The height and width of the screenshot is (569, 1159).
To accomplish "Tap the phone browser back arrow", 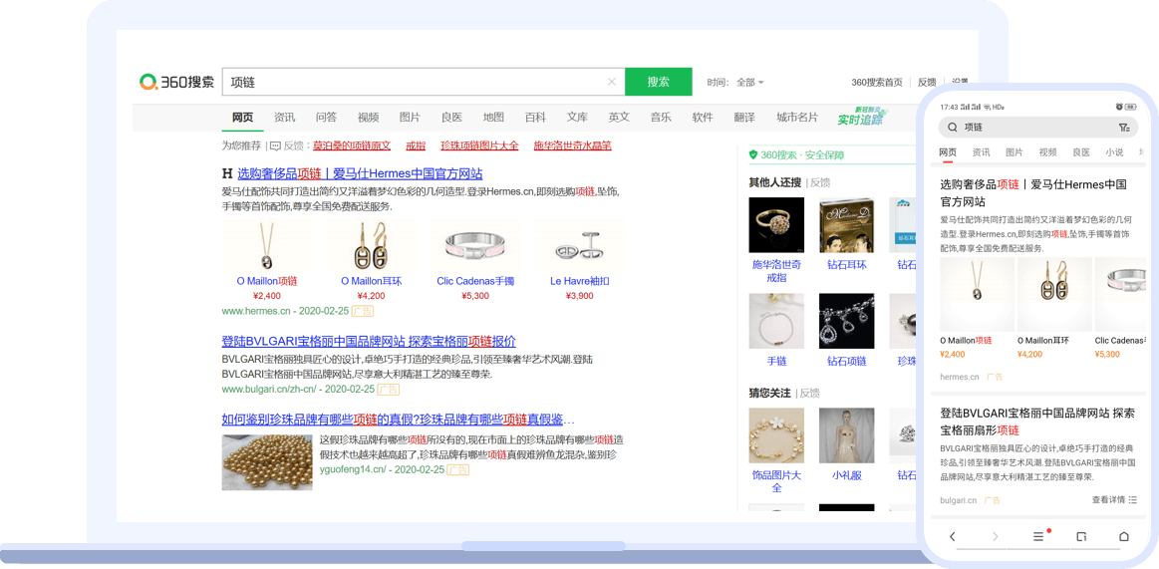I will (x=953, y=536).
